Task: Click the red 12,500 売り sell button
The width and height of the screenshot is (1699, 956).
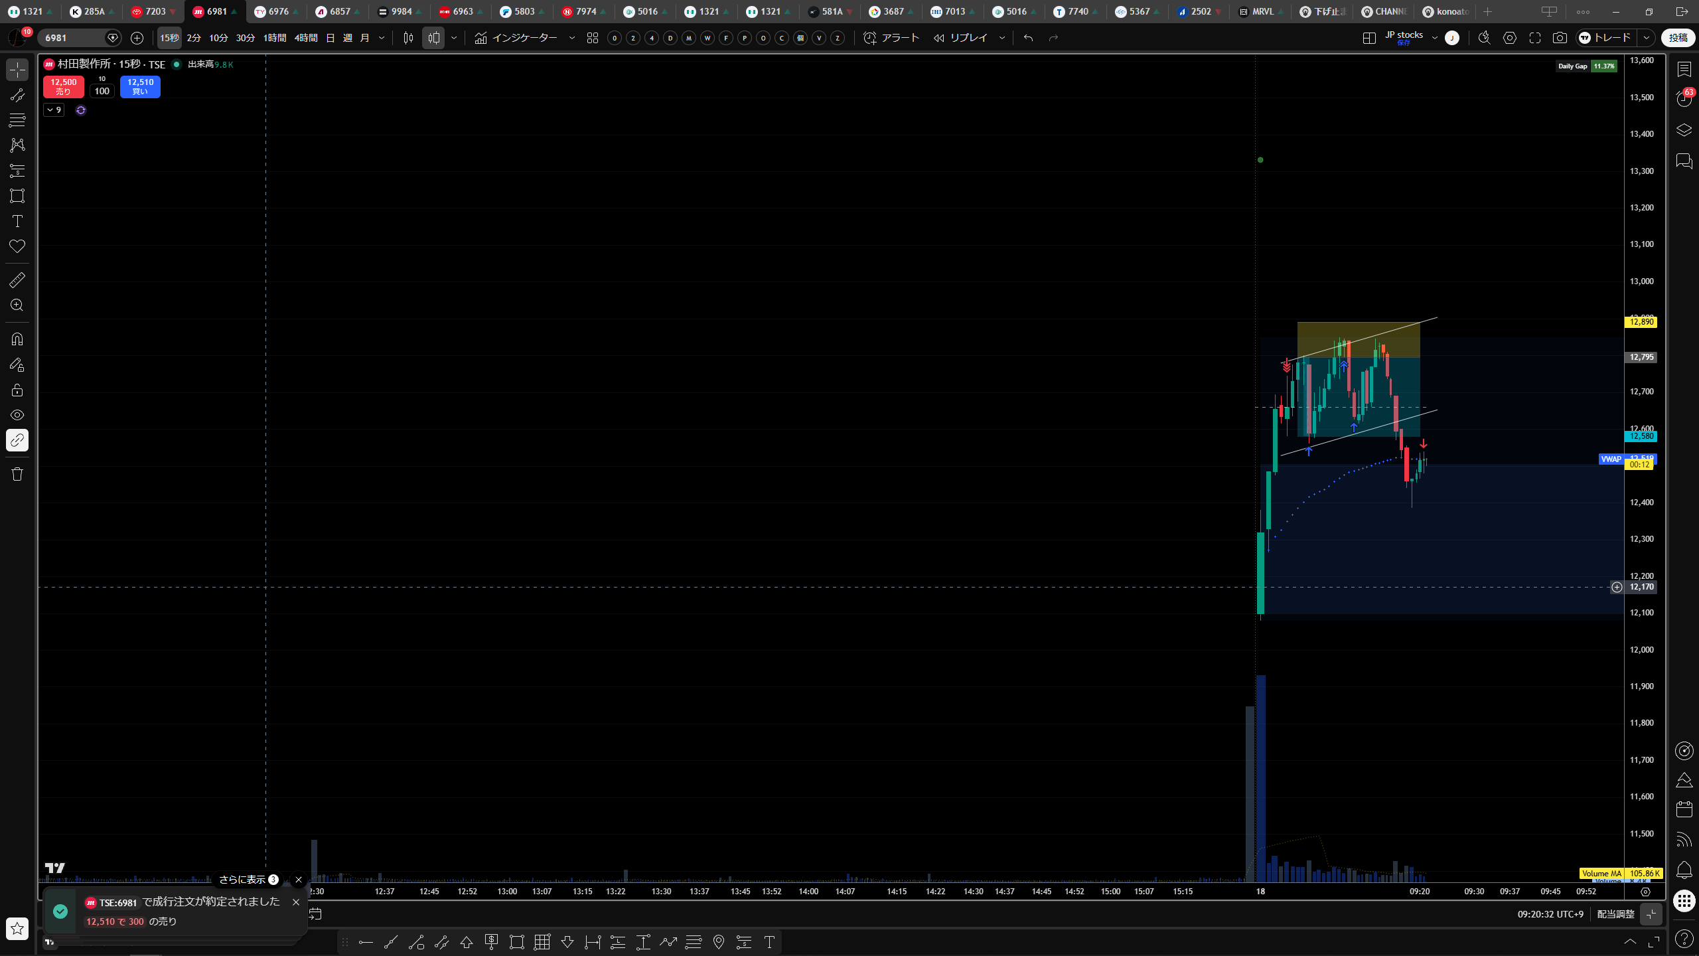Action: click(64, 87)
